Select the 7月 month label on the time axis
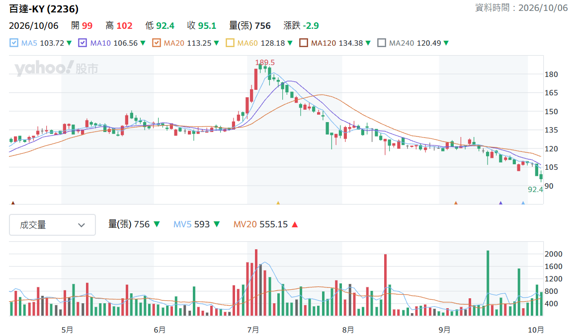575x336 pixels. [x=253, y=330]
